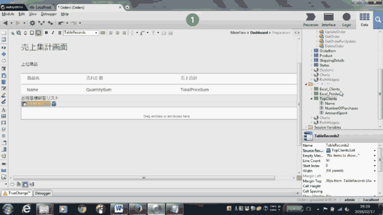Select the desktop monitor preview icon
This screenshot has height=215, width=383.
(x=38, y=33)
